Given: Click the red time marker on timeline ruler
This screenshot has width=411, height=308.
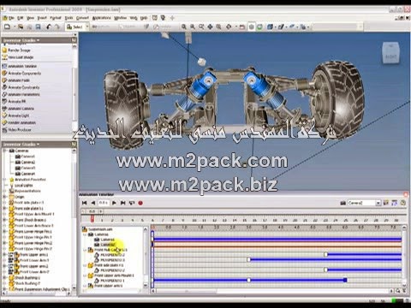Looking at the screenshot, I should (92, 218).
